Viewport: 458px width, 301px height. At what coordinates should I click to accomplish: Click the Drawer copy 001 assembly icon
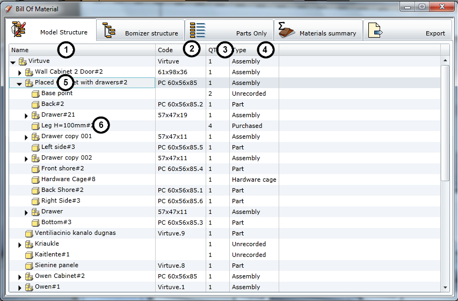pos(35,137)
